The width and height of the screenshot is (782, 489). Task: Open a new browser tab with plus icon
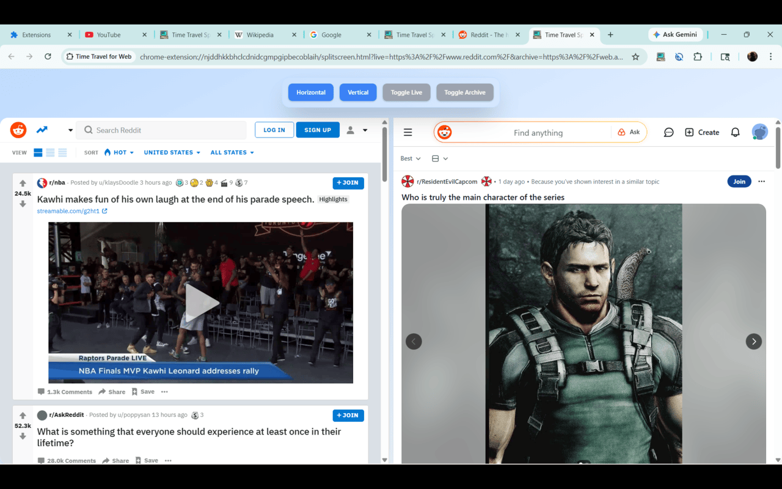coord(610,35)
